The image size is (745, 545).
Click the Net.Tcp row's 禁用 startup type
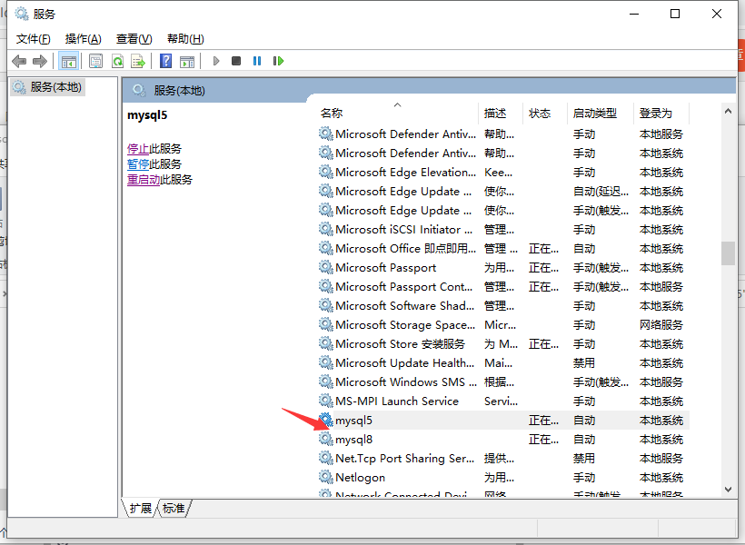tap(584, 458)
